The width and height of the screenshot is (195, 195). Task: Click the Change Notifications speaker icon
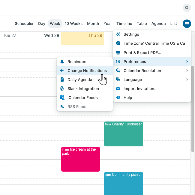pyautogui.click(x=62, y=70)
